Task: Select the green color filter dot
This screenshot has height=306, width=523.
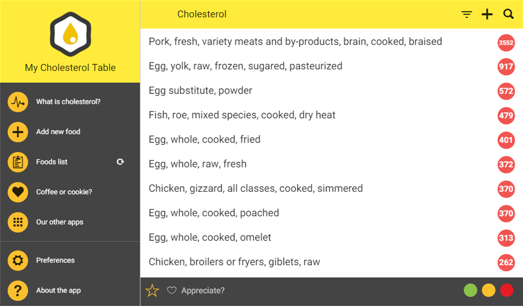Action: (x=470, y=291)
